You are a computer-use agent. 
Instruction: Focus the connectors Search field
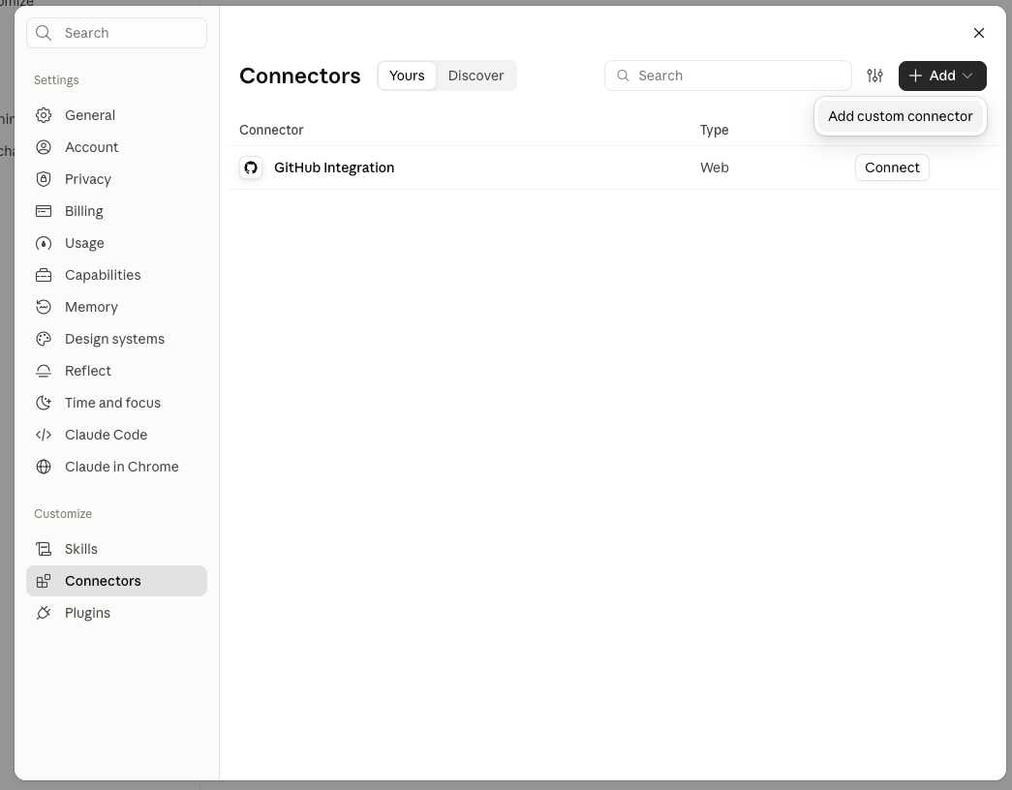pos(728,76)
